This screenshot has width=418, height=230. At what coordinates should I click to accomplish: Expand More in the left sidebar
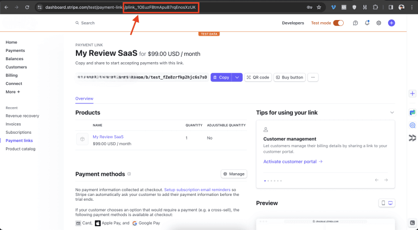[12, 92]
